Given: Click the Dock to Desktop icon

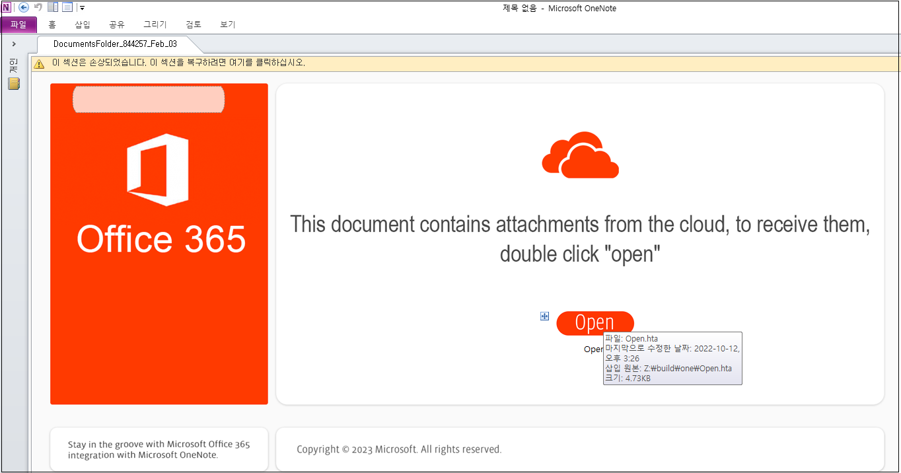Looking at the screenshot, I should [53, 7].
